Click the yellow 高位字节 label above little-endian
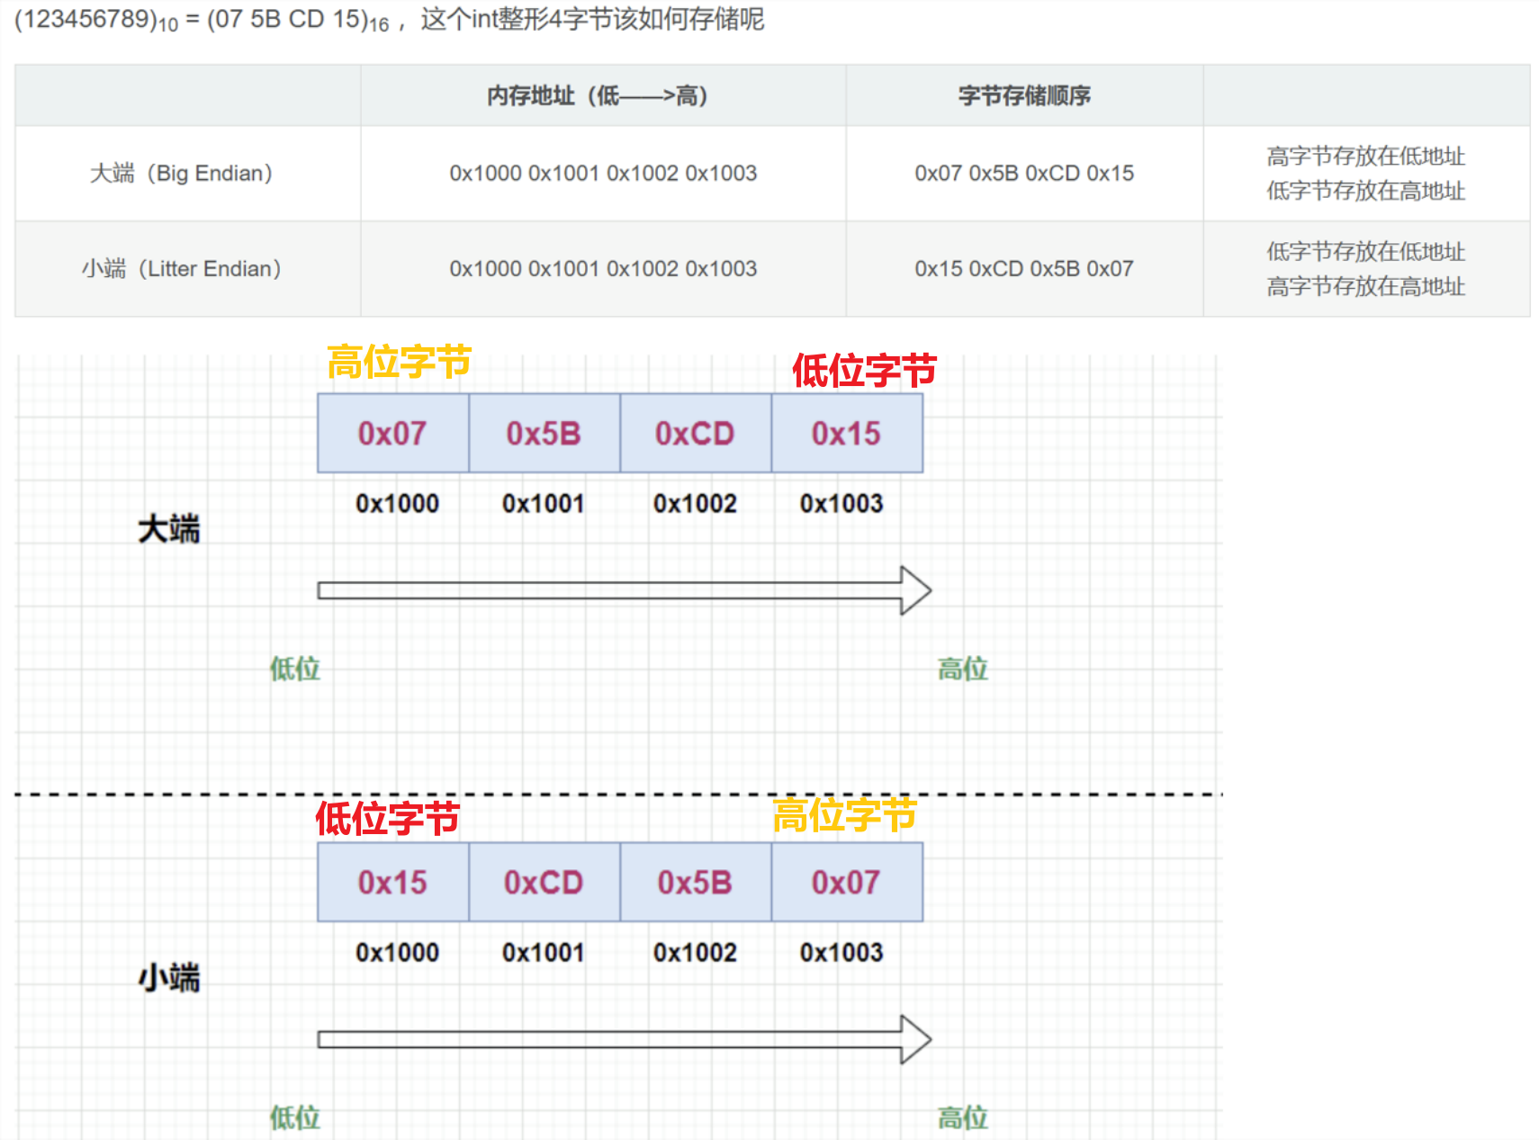The height and width of the screenshot is (1140, 1539). click(844, 815)
